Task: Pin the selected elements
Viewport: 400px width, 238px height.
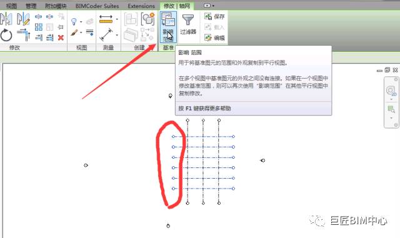Action: click(x=61, y=27)
